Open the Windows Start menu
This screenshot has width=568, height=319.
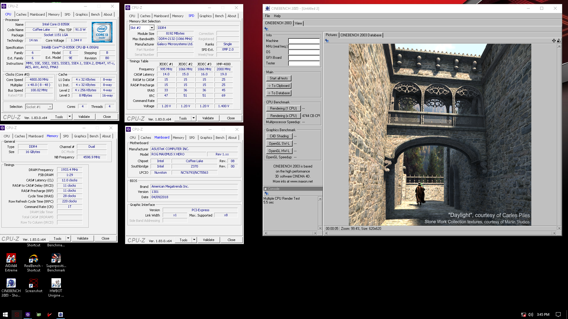5,315
